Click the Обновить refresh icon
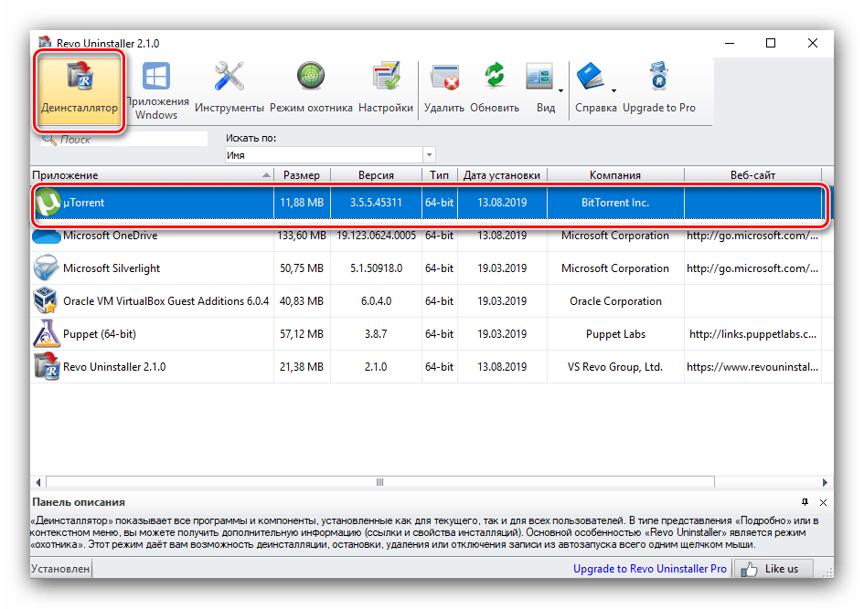 (x=495, y=89)
